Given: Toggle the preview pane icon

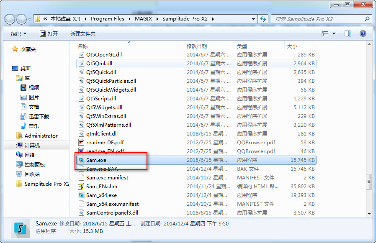Looking at the screenshot, I should pyautogui.click(x=348, y=33).
